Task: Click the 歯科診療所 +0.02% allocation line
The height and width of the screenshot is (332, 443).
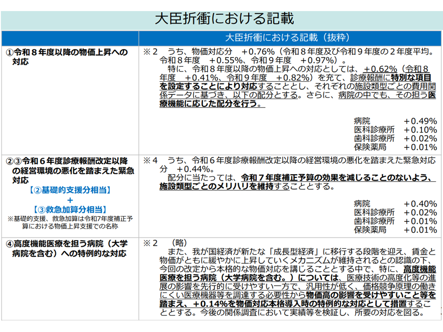Action: (x=395, y=138)
